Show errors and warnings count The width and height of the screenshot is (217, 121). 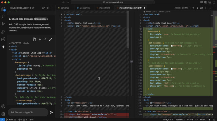23,120
